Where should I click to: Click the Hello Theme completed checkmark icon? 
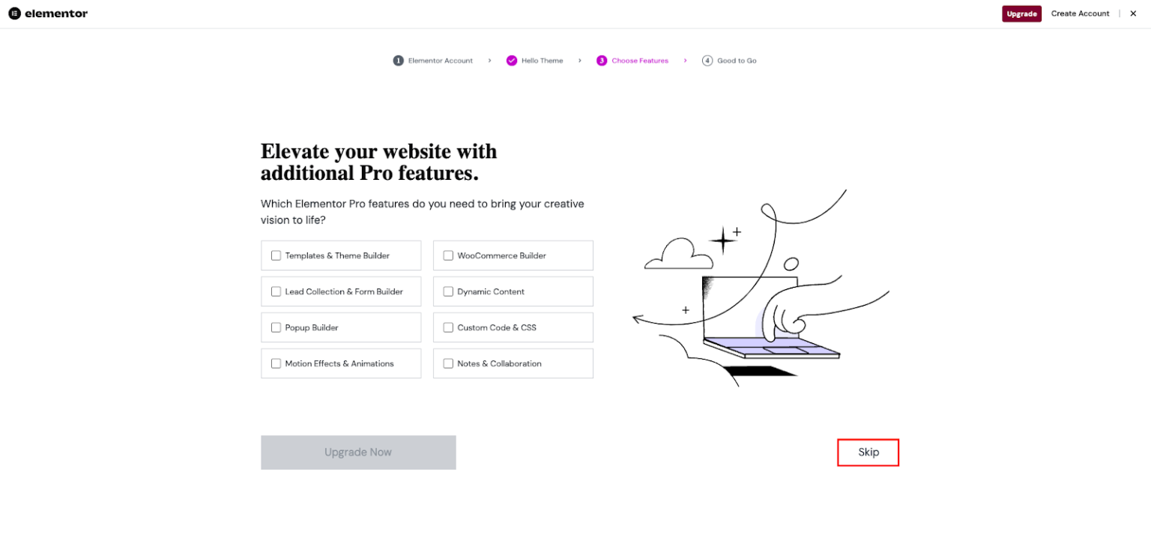click(512, 60)
